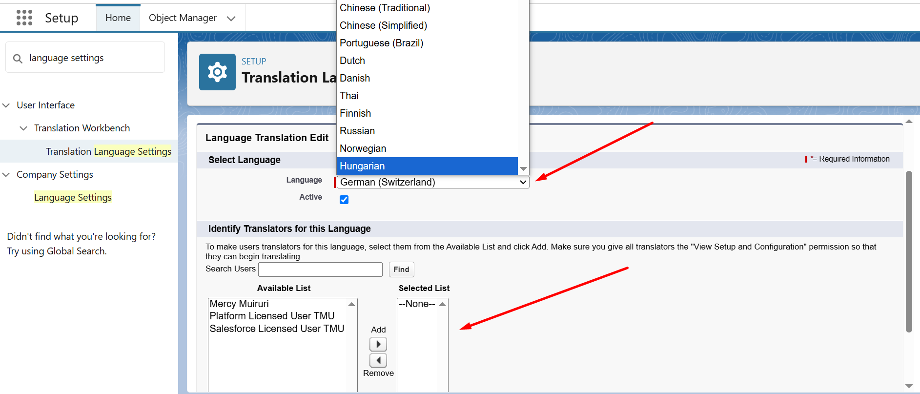The image size is (920, 394).
Task: Click the Remove left-arrow button
Action: pyautogui.click(x=378, y=360)
